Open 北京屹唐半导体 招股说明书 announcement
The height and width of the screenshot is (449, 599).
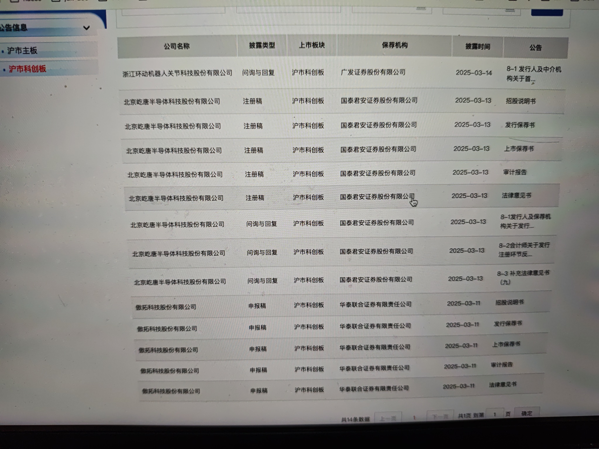click(521, 101)
